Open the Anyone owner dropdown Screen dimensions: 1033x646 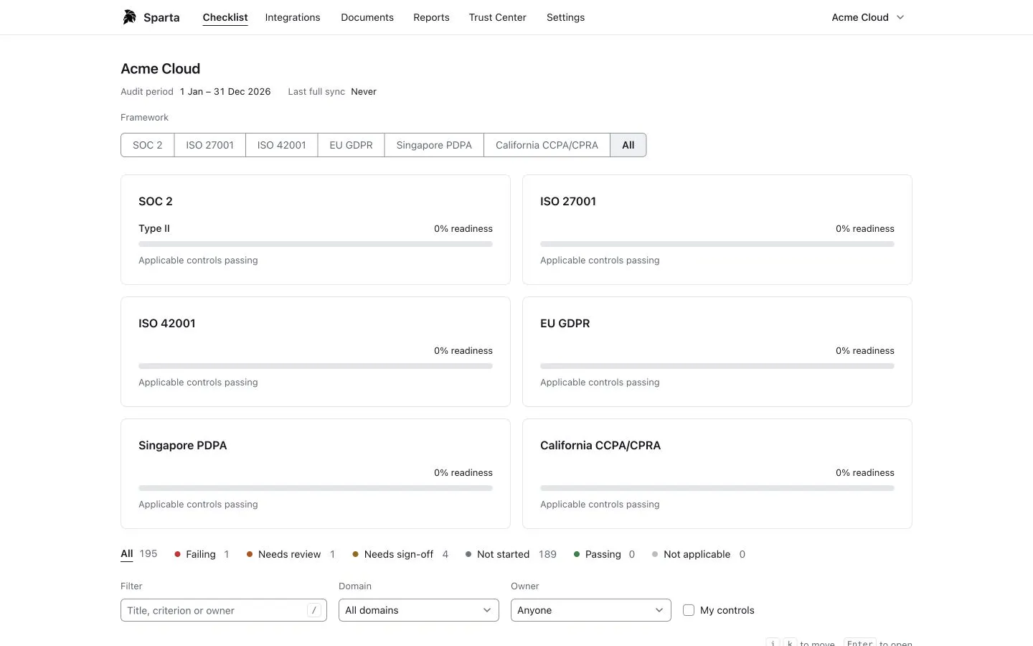tap(591, 610)
